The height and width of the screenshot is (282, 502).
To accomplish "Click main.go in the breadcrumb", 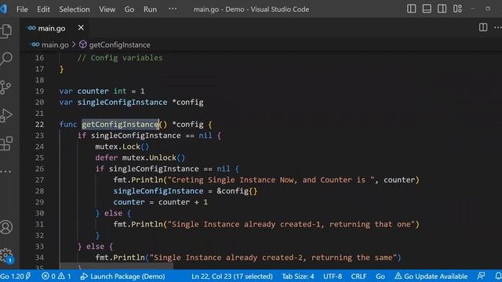I will (55, 45).
